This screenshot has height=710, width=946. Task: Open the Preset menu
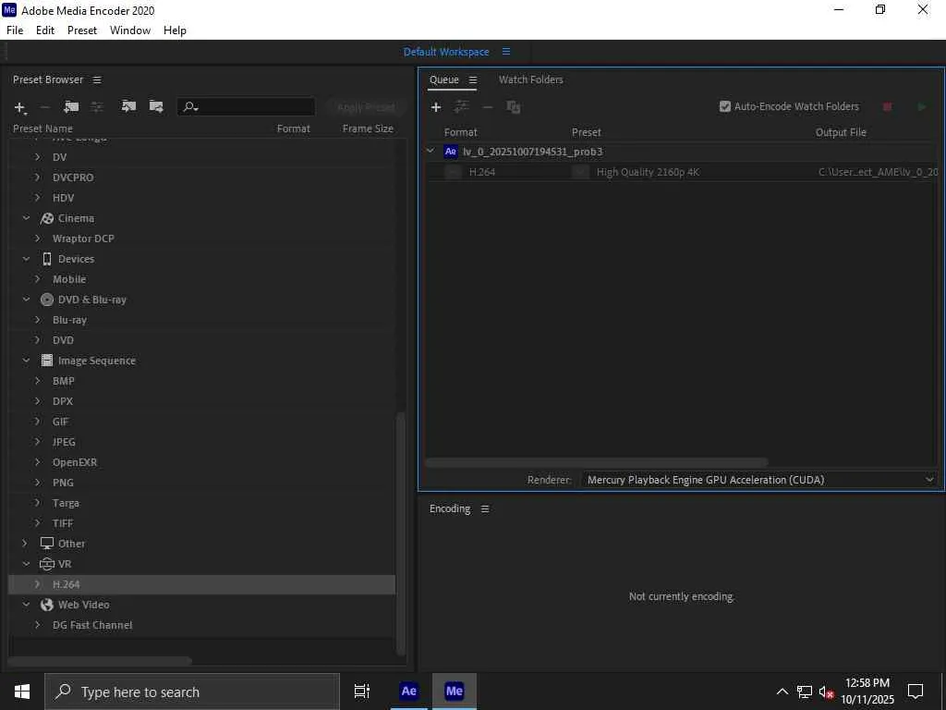82,31
